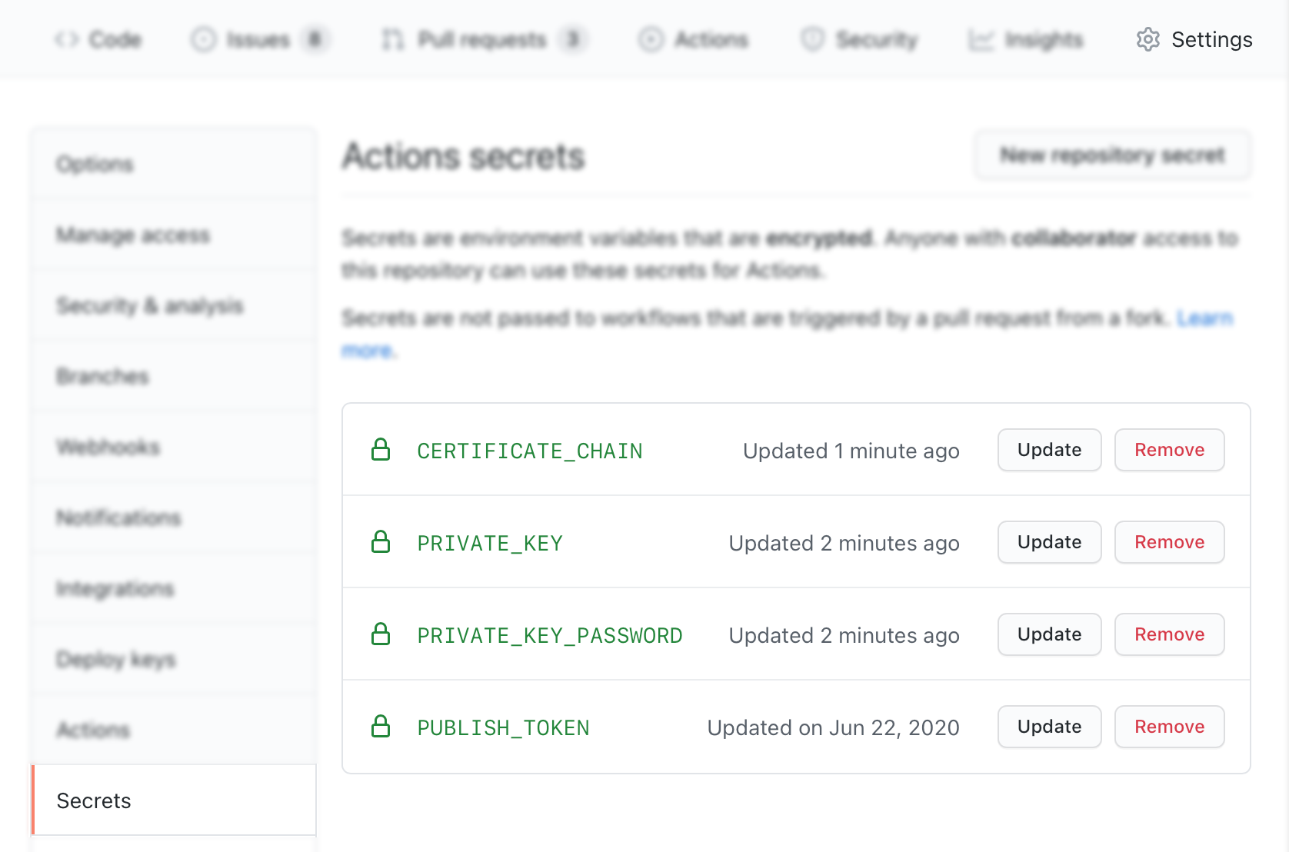Create a new repository secret
The width and height of the screenshot is (1289, 852).
point(1112,155)
